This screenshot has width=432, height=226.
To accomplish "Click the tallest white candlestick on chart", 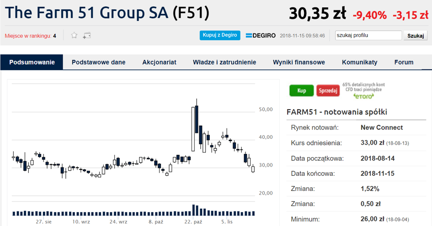I will click(x=193, y=129).
